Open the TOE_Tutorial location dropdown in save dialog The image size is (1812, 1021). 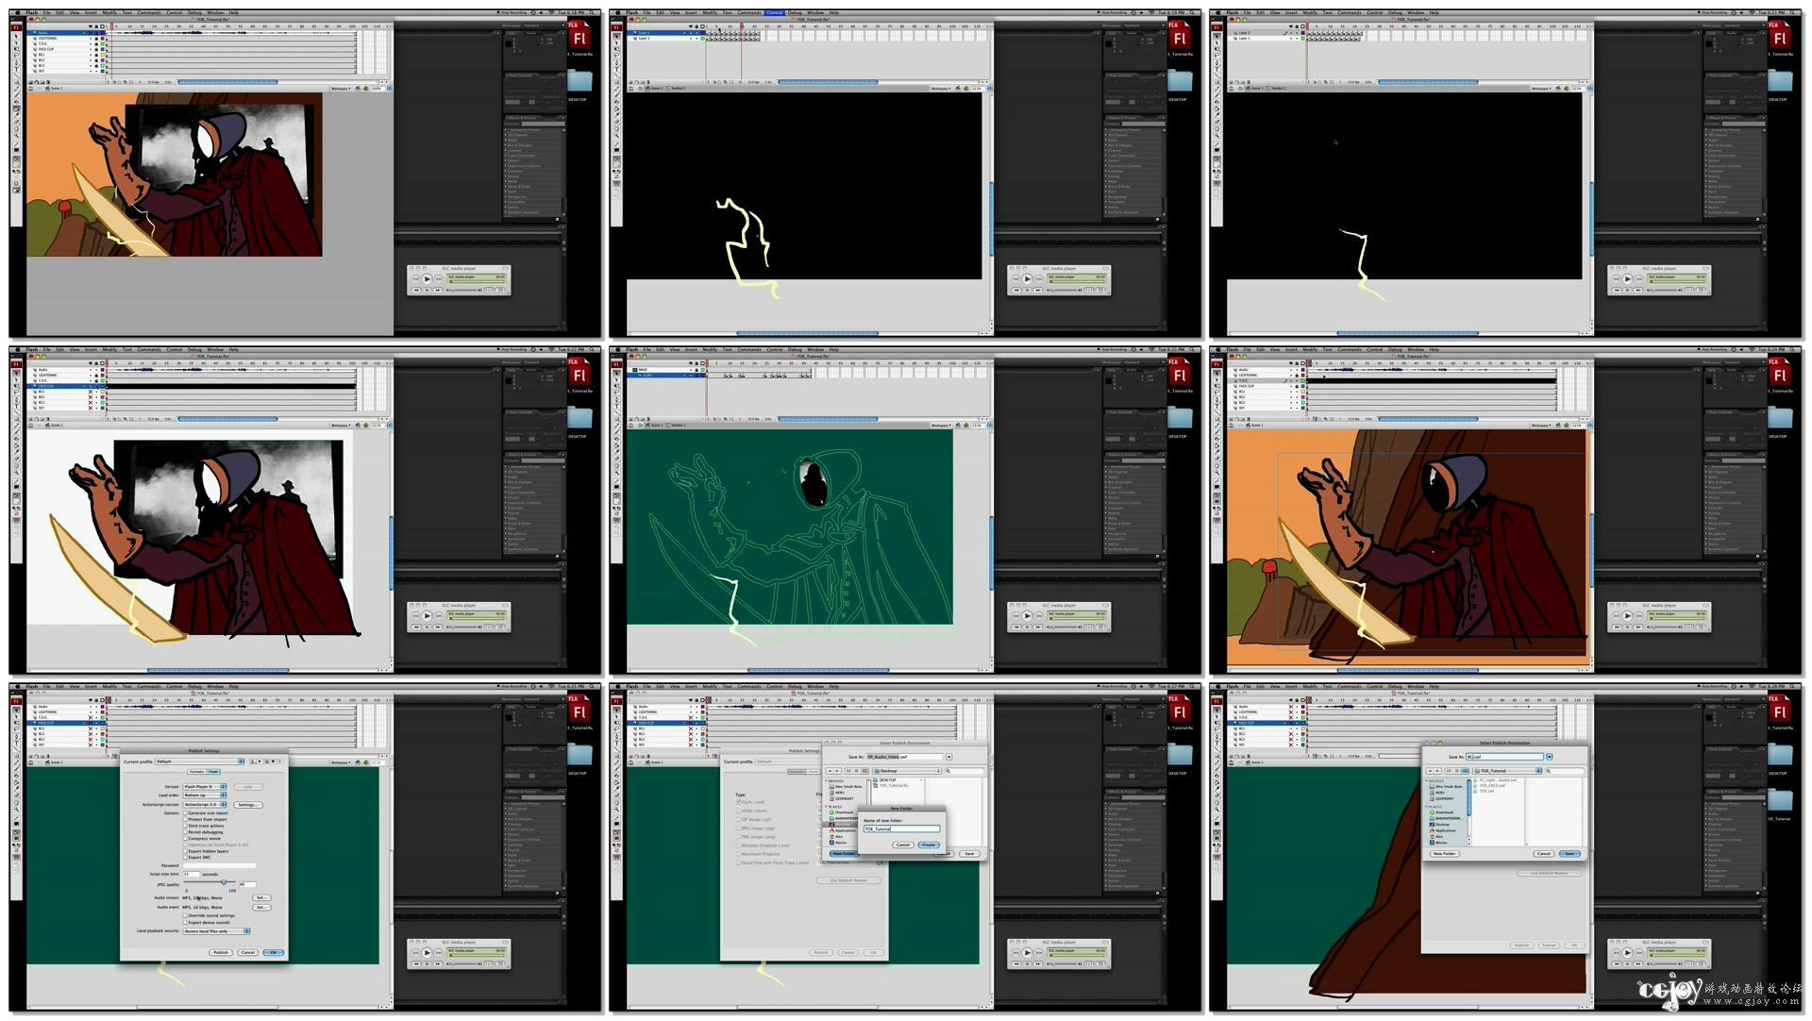pos(1507,771)
